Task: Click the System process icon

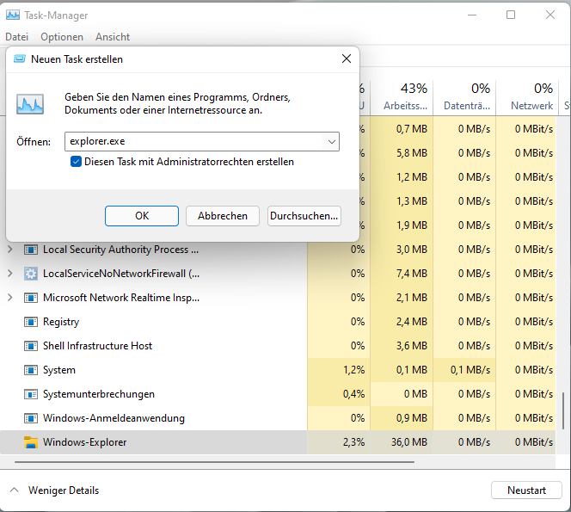Action: pyautogui.click(x=31, y=370)
